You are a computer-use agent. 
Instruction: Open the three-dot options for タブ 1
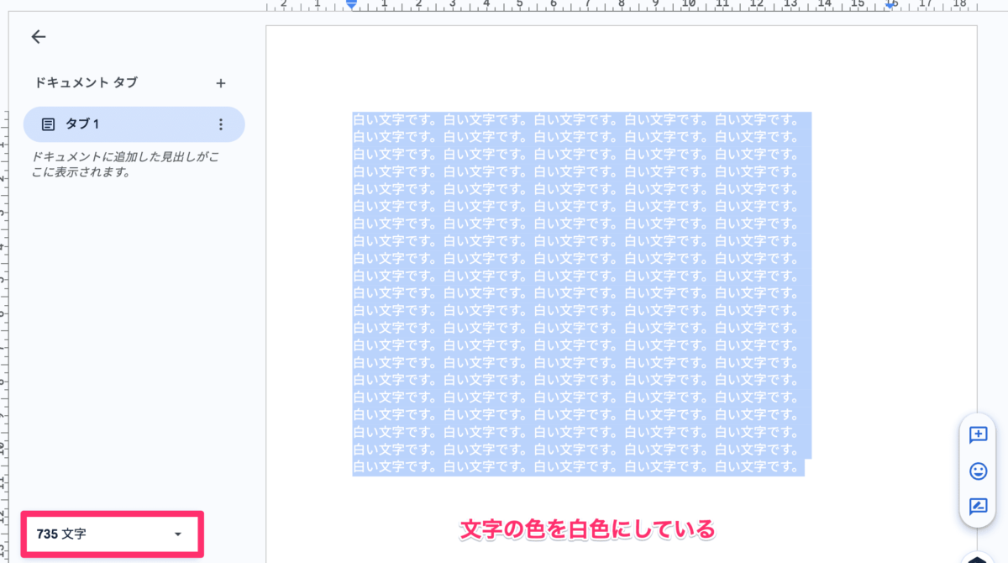[221, 124]
